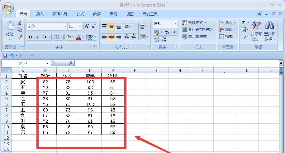Apply comma thousands separator style
285x153 pixels.
[x=174, y=32]
